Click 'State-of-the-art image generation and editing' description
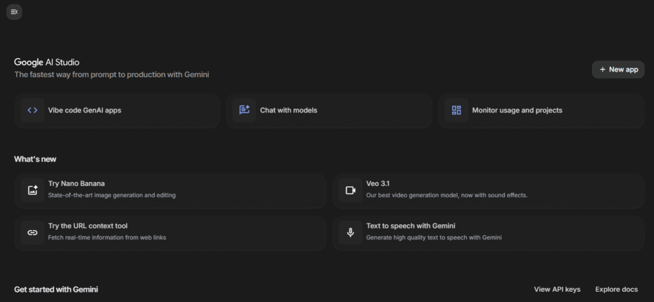This screenshot has height=302, width=654. (112, 195)
